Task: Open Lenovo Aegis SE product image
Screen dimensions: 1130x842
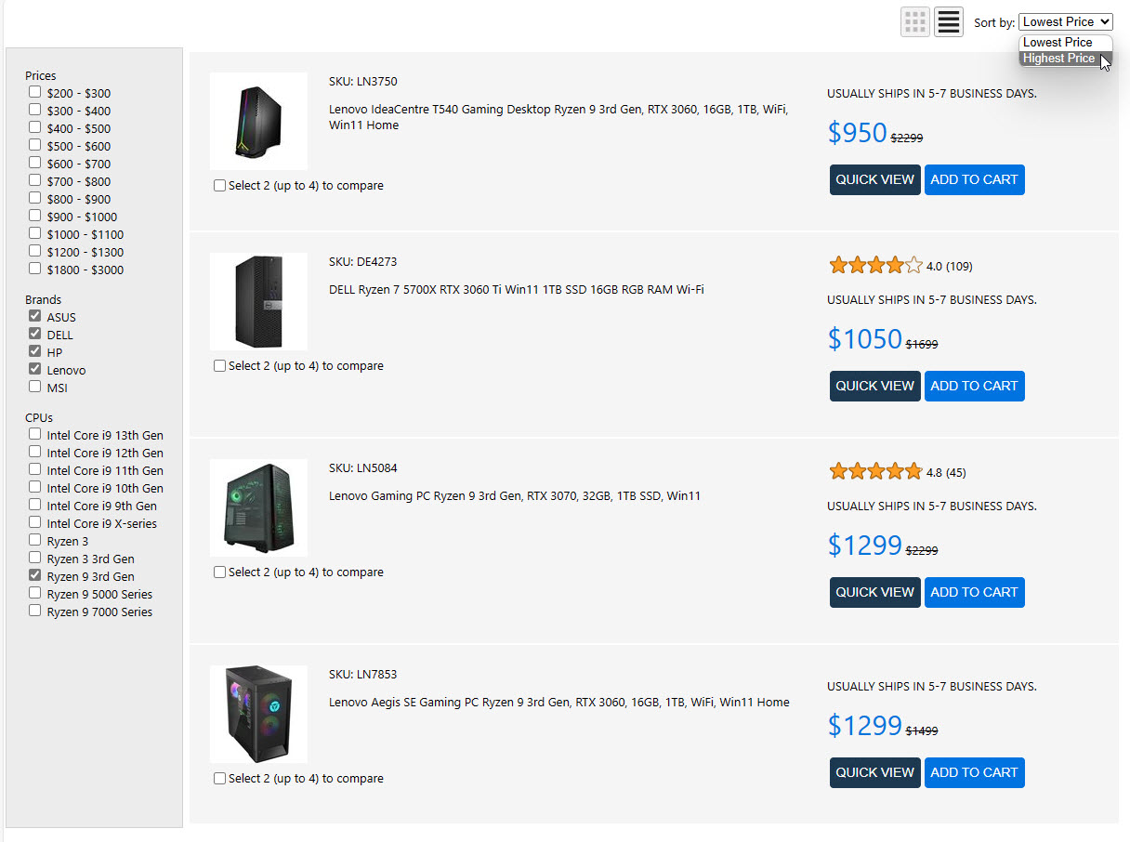Action: point(258,714)
